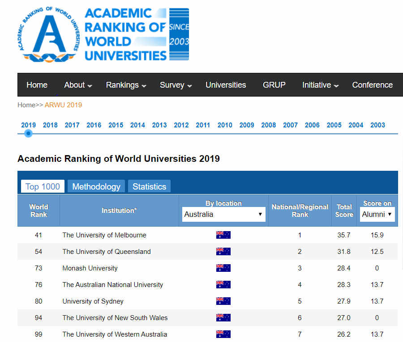Click total score 27.0 for New South Wales
The image size is (403, 342).
(x=344, y=317)
